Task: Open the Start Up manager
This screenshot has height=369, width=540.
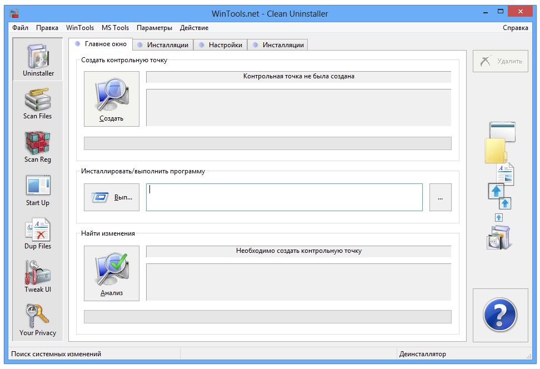Action: pos(38,190)
